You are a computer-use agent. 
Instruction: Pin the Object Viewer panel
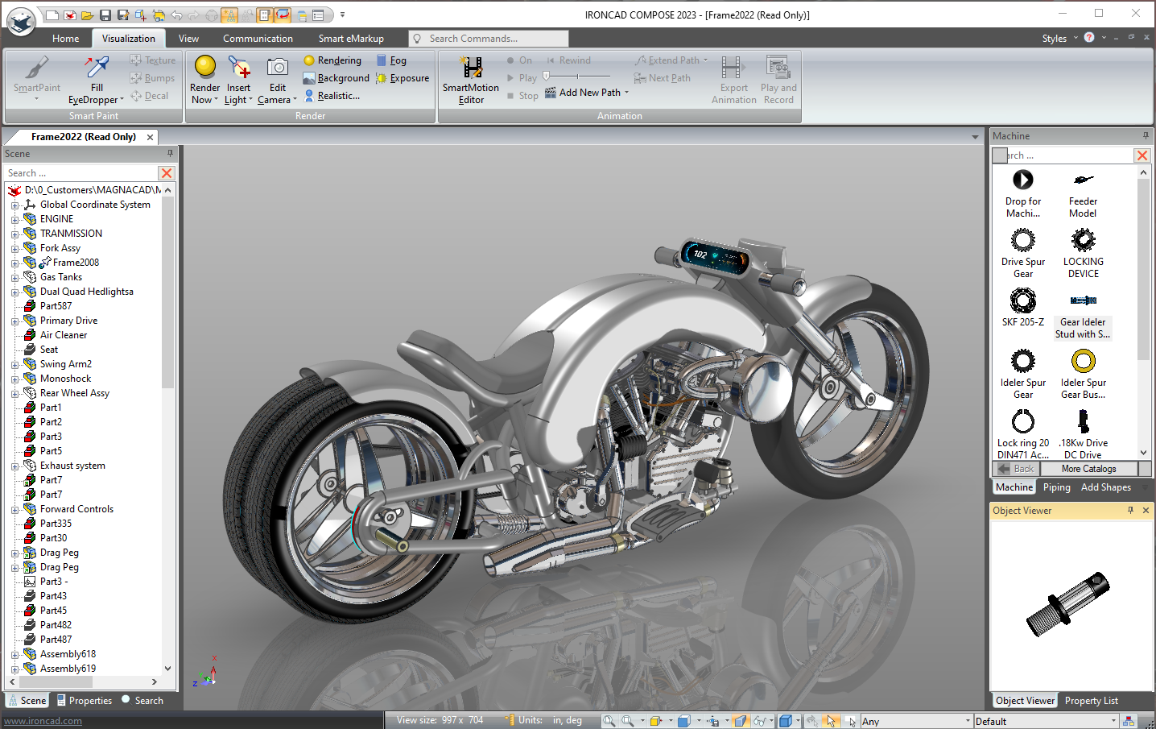click(1130, 510)
